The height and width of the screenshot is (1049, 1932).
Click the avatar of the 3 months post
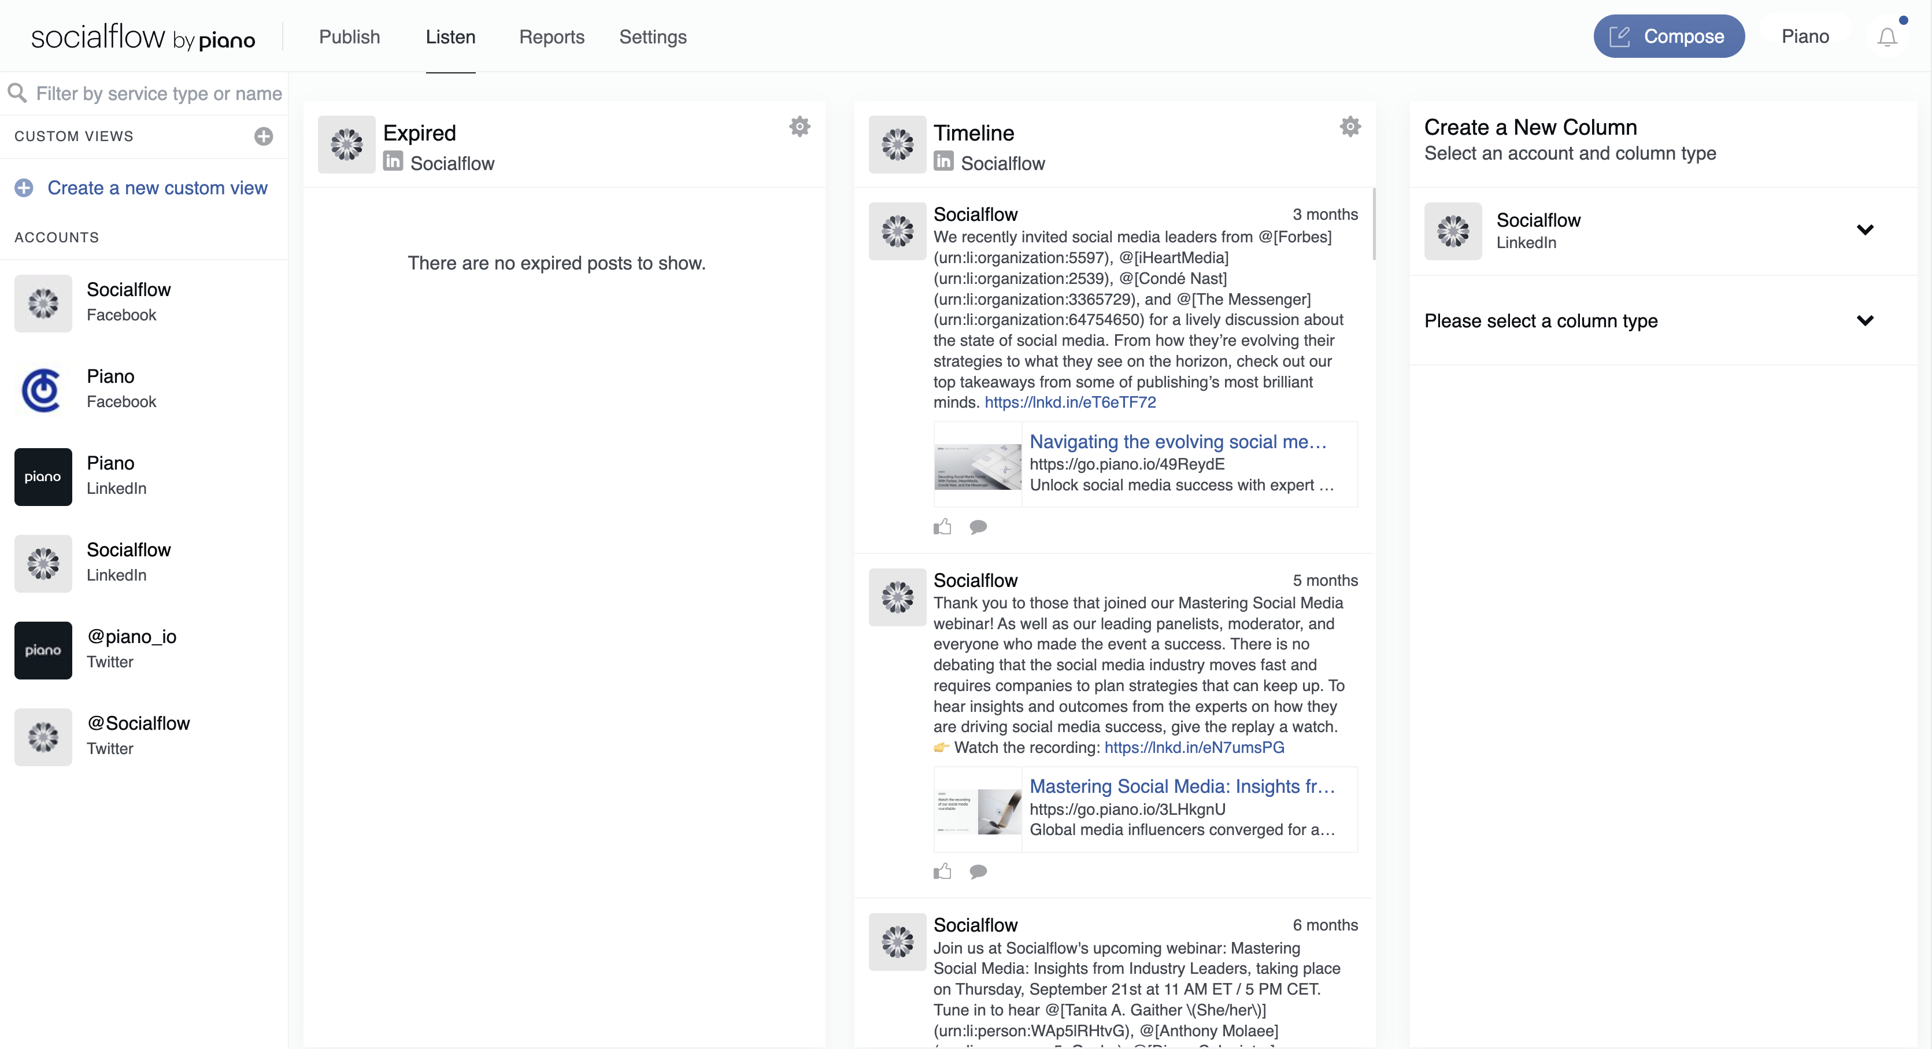point(897,231)
